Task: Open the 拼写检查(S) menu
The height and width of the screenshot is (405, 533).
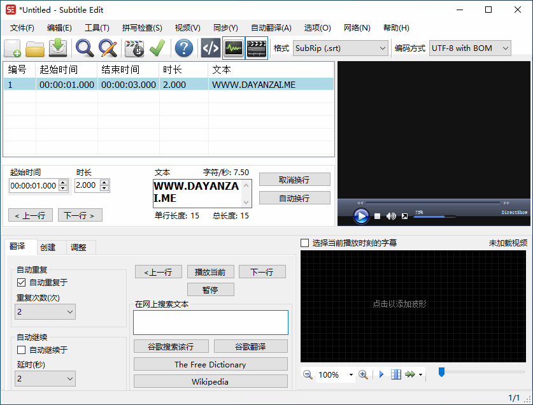Action: coord(142,28)
